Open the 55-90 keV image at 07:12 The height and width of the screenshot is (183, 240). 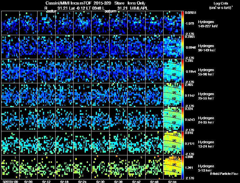pos(46,71)
